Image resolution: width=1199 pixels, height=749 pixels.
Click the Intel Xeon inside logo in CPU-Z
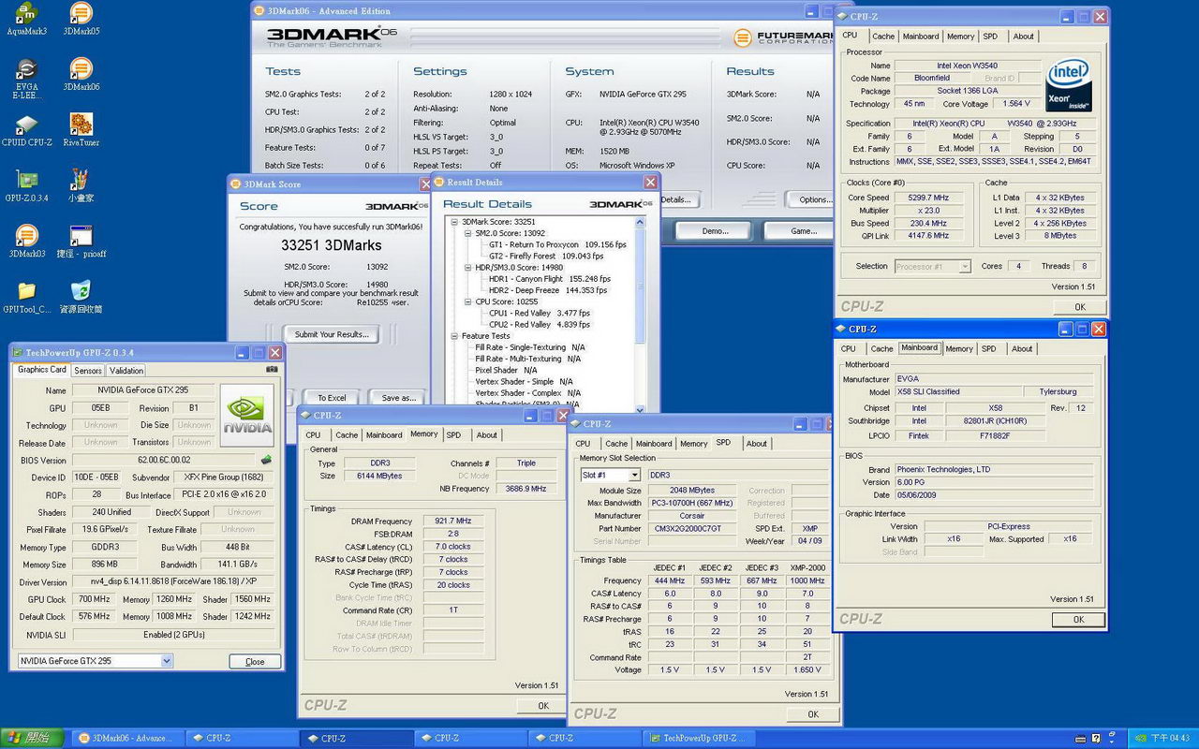point(1070,86)
